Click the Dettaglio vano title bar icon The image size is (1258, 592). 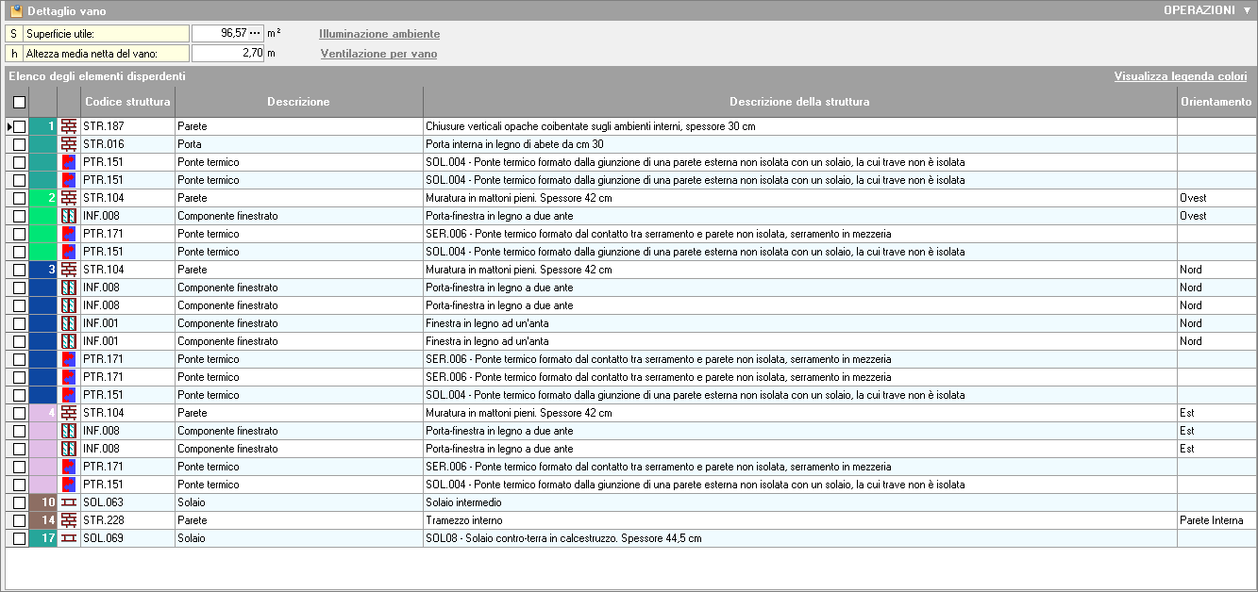(x=16, y=10)
